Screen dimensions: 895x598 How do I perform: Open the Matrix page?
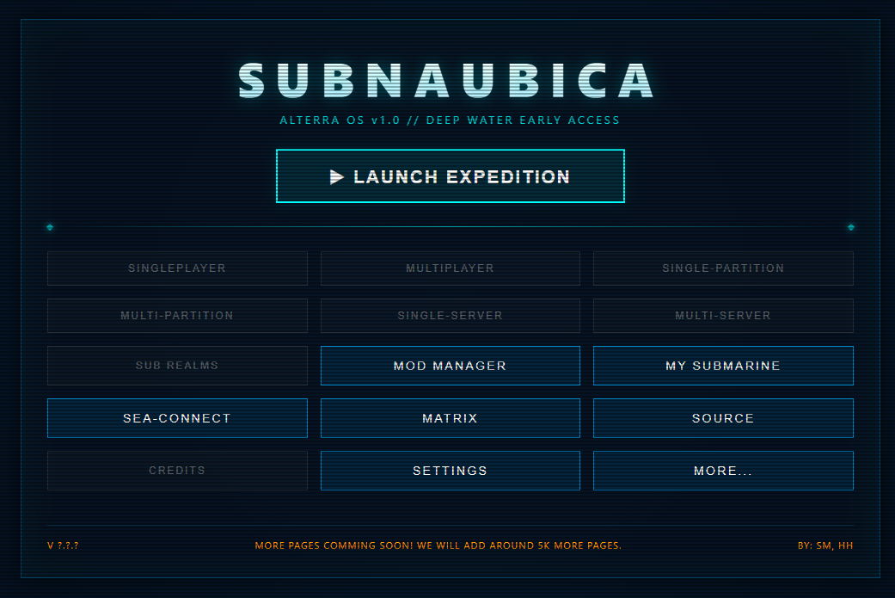click(451, 418)
